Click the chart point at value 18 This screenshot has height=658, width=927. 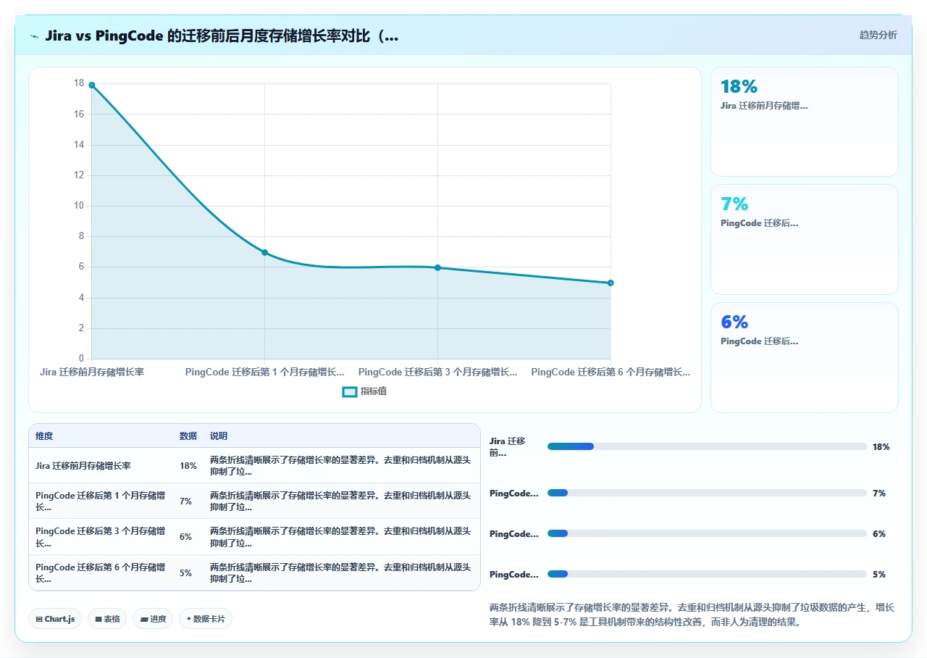91,85
